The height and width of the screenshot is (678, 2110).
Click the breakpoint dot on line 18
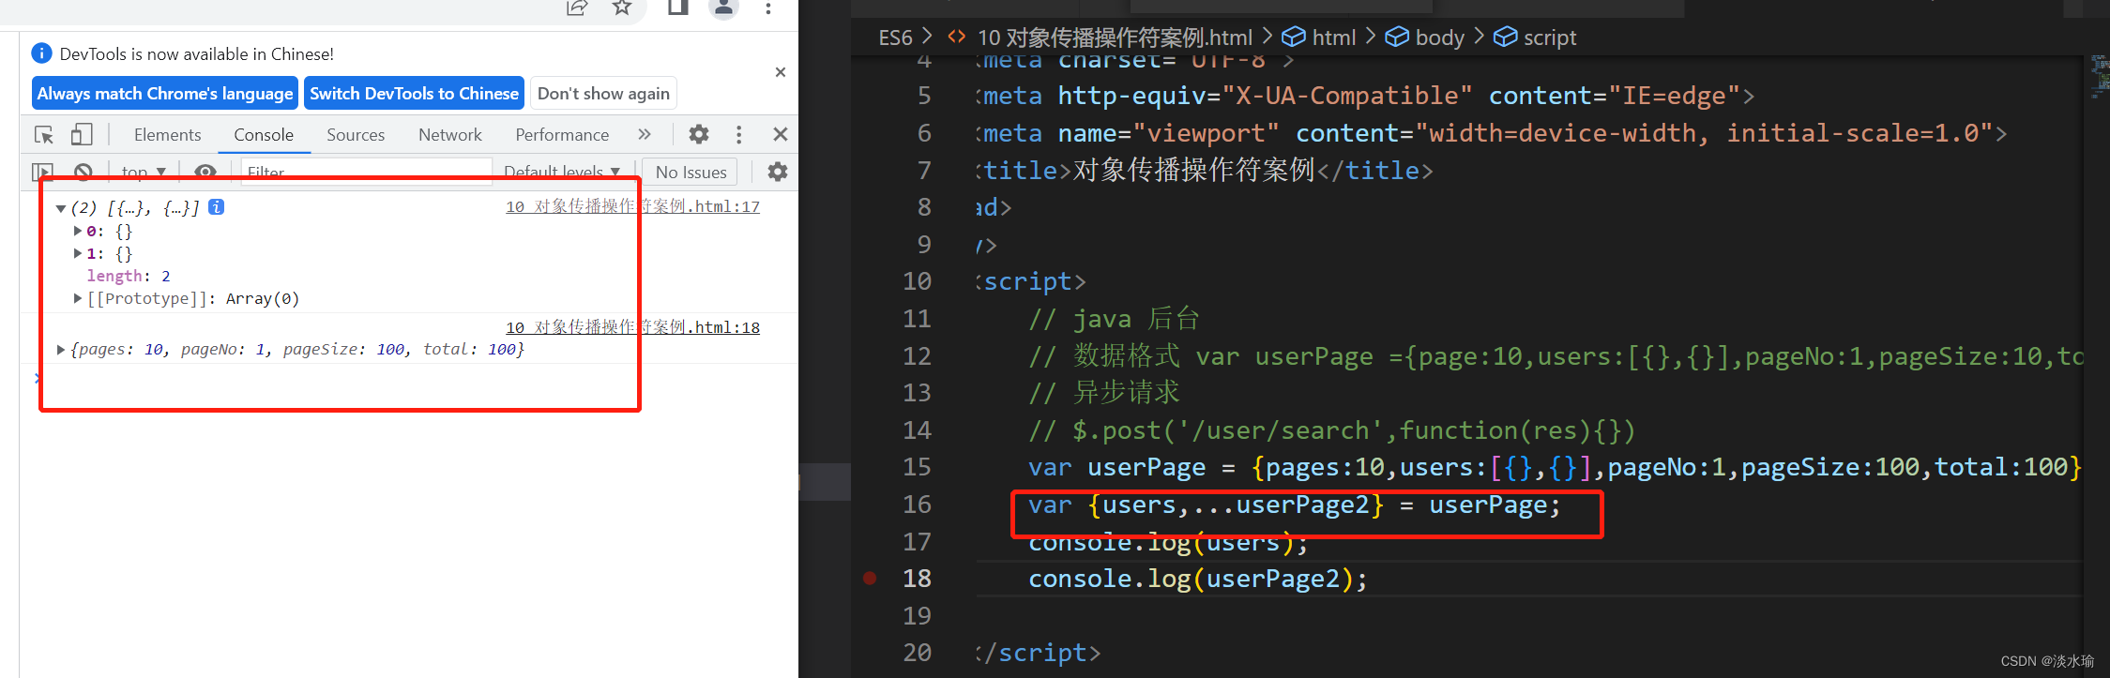point(870,578)
